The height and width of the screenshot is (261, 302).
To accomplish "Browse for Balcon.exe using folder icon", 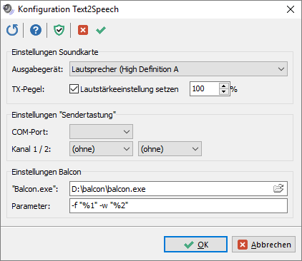I will (278, 189).
